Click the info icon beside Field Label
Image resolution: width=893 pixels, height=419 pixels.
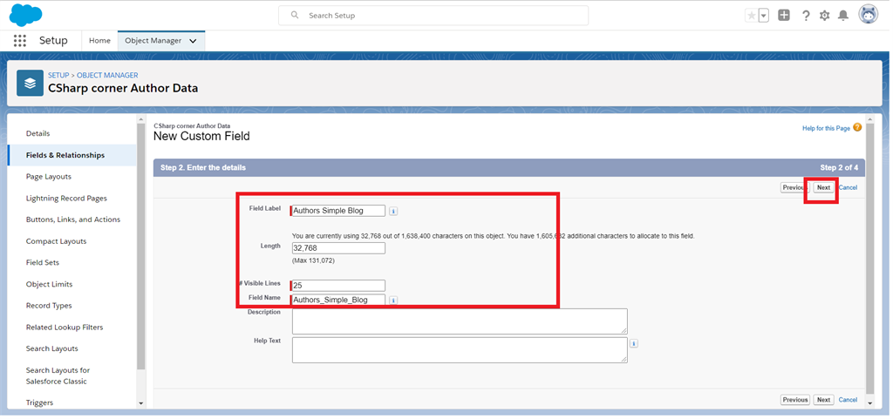[x=393, y=212]
